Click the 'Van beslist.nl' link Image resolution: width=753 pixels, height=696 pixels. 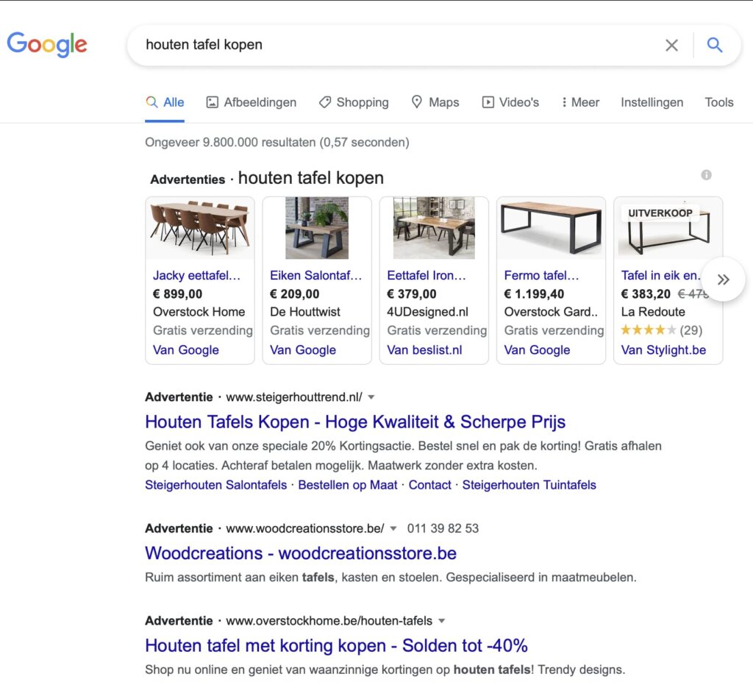424,349
